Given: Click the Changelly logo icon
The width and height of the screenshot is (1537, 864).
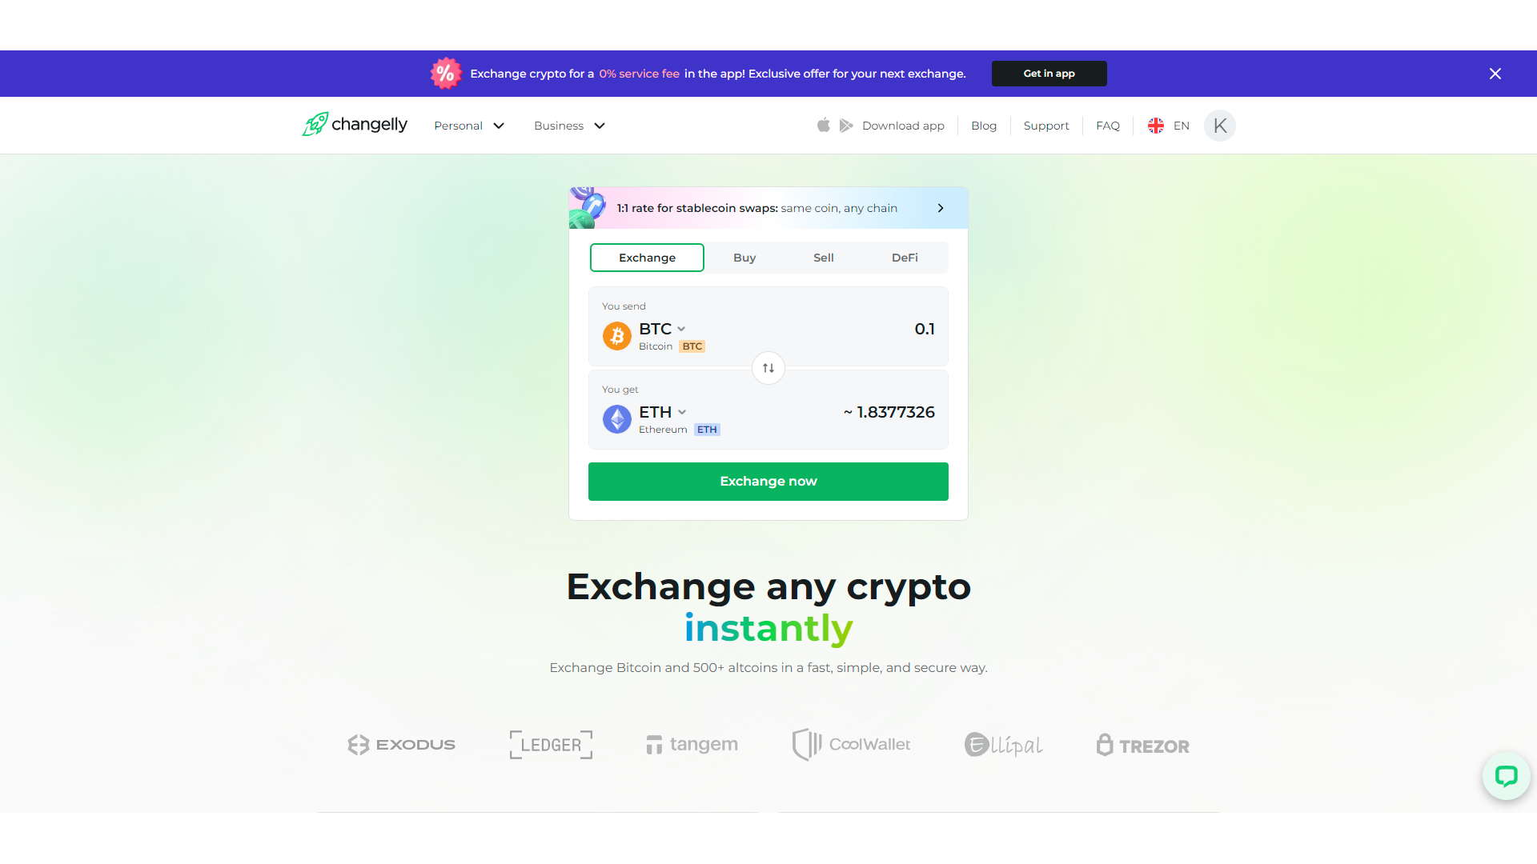Looking at the screenshot, I should pyautogui.click(x=315, y=125).
